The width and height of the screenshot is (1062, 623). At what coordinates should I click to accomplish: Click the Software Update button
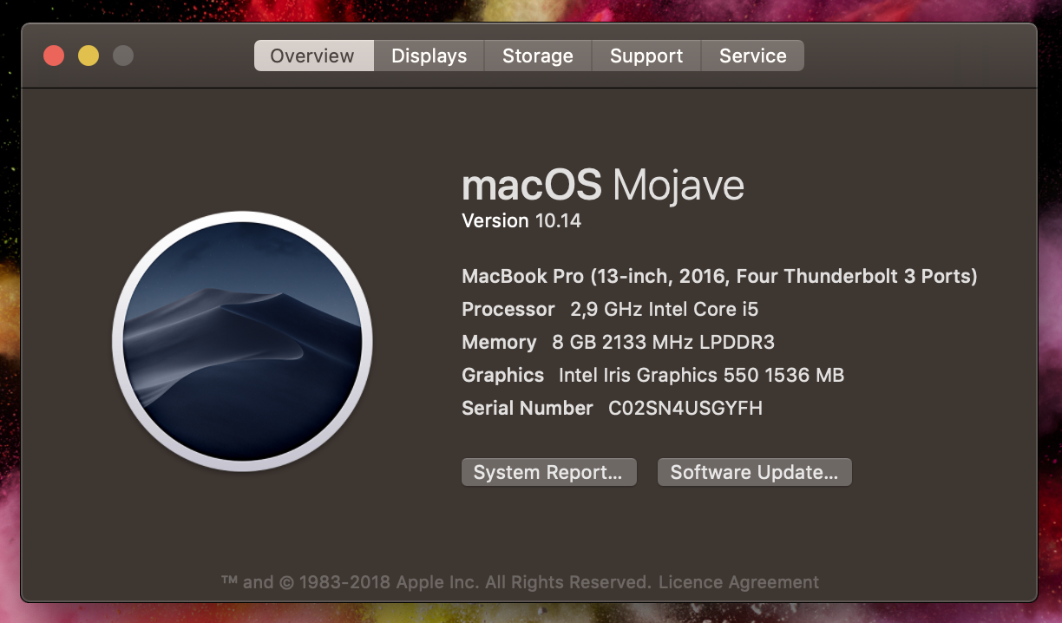(754, 472)
